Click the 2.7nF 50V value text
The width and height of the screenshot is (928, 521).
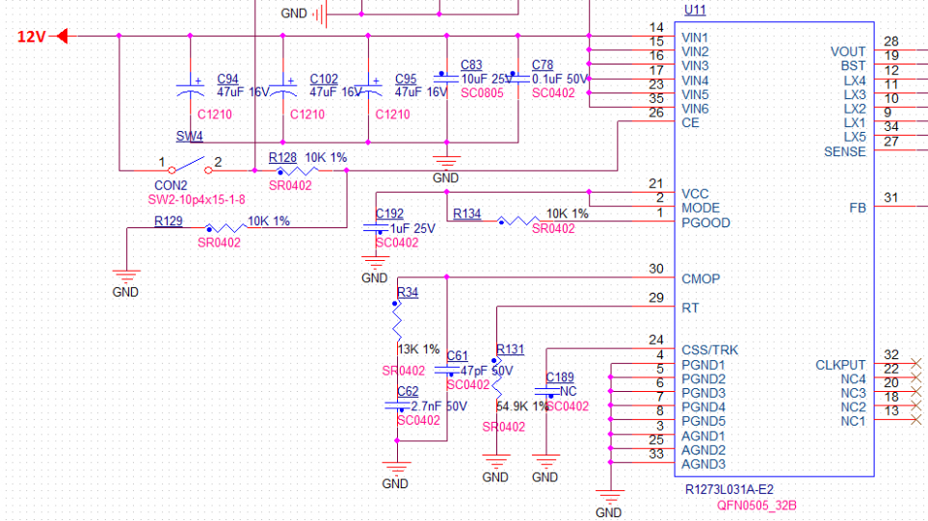(438, 406)
